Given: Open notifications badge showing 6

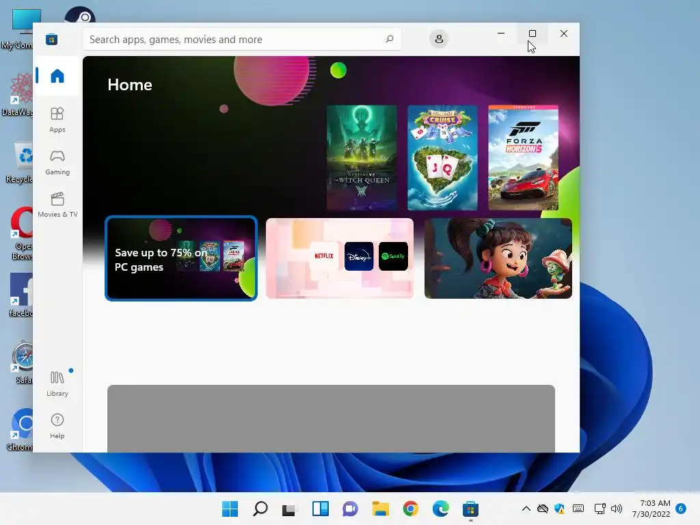Looking at the screenshot, I should (x=681, y=509).
